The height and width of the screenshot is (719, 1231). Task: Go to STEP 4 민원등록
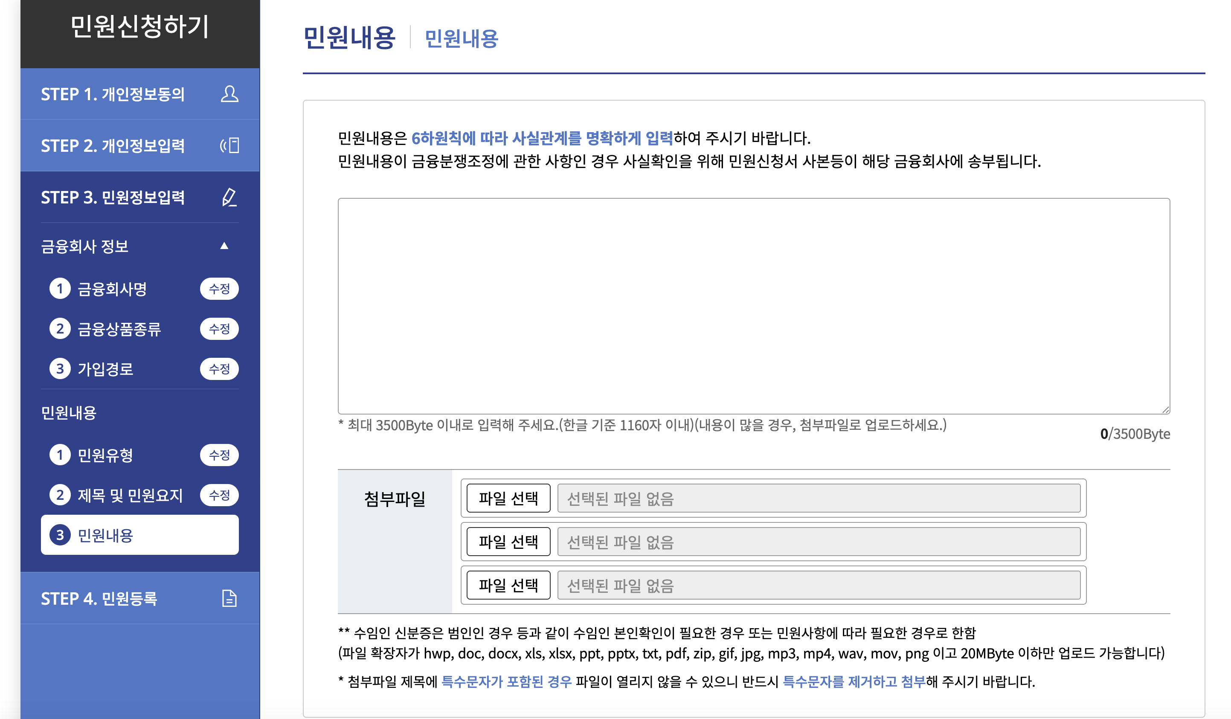point(99,598)
